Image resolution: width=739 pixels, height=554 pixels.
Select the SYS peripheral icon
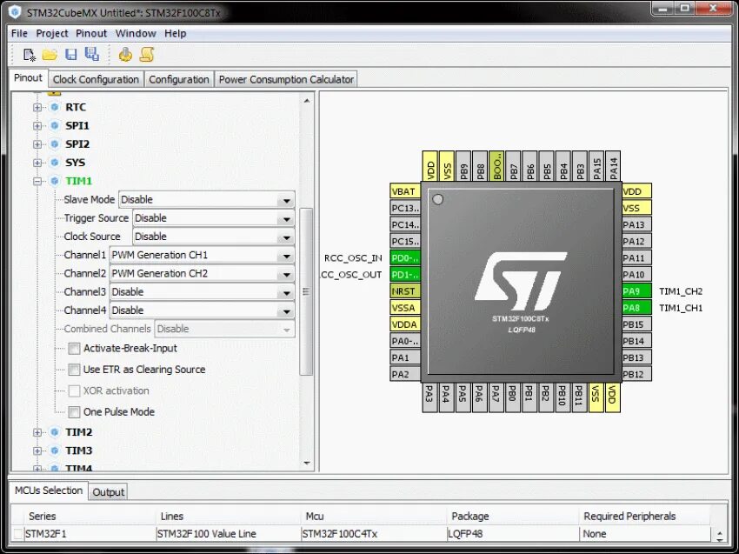point(55,163)
